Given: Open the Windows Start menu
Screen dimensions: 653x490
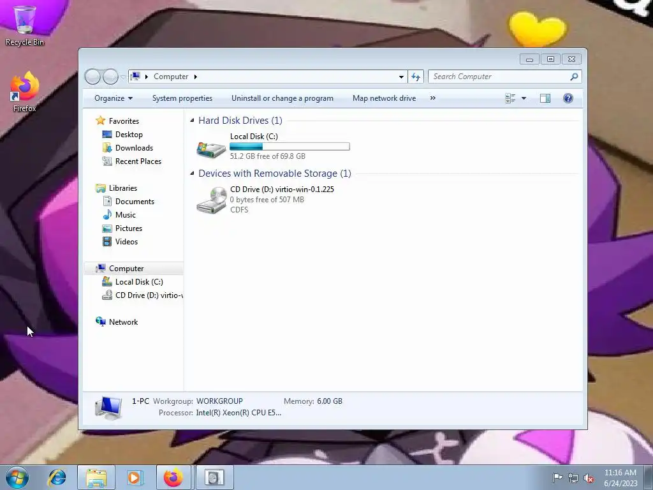Looking at the screenshot, I should [x=17, y=477].
